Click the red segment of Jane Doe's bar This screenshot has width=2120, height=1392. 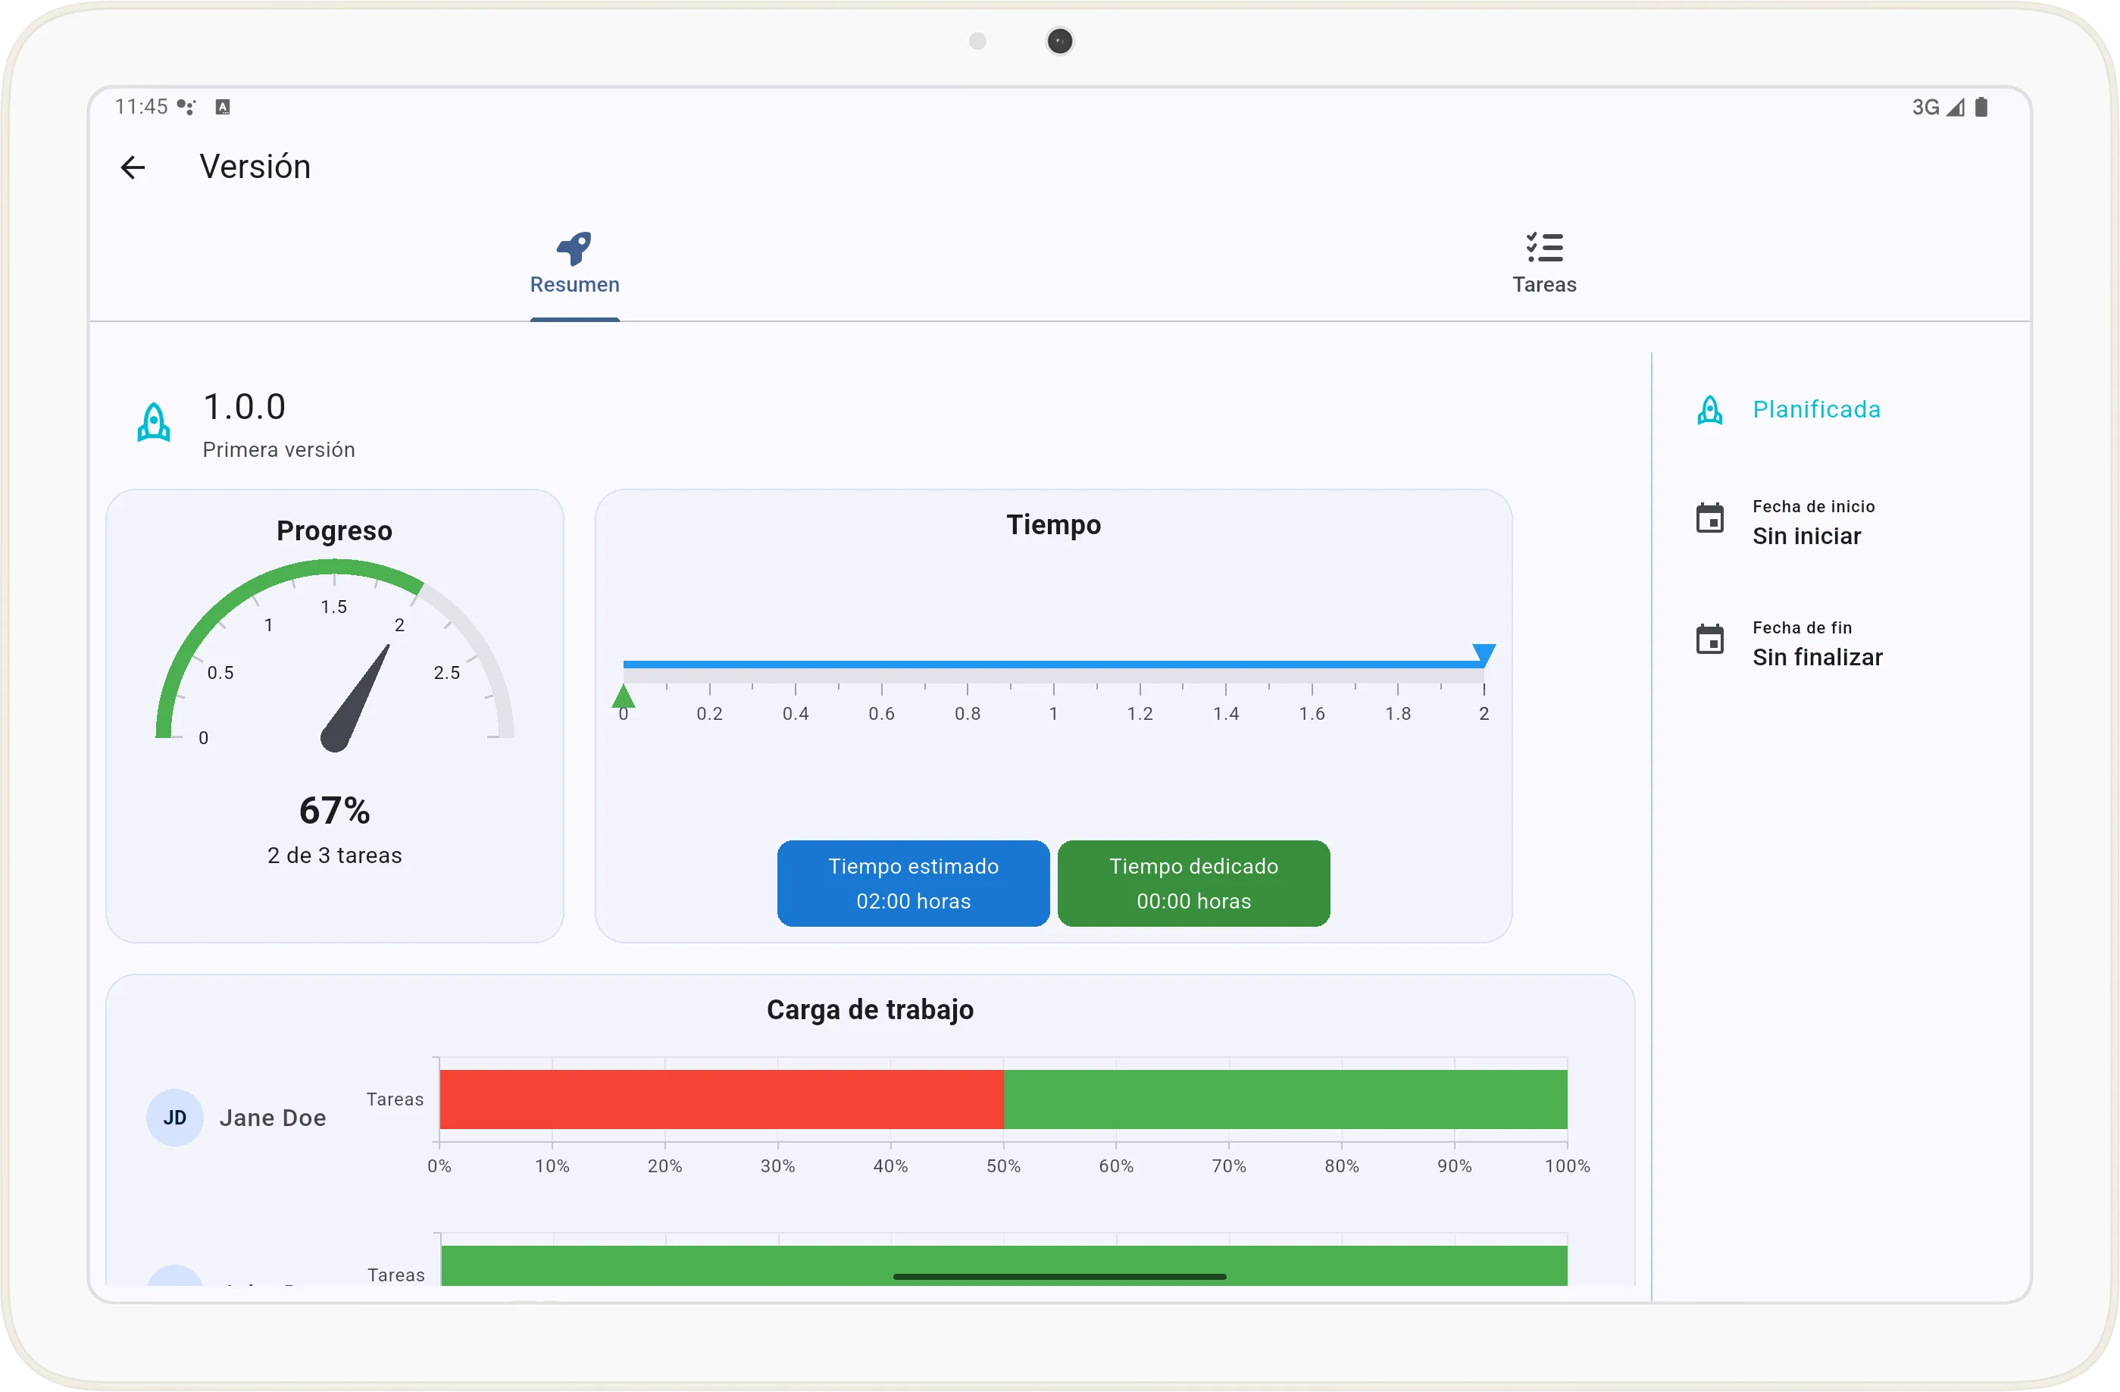[x=721, y=1099]
